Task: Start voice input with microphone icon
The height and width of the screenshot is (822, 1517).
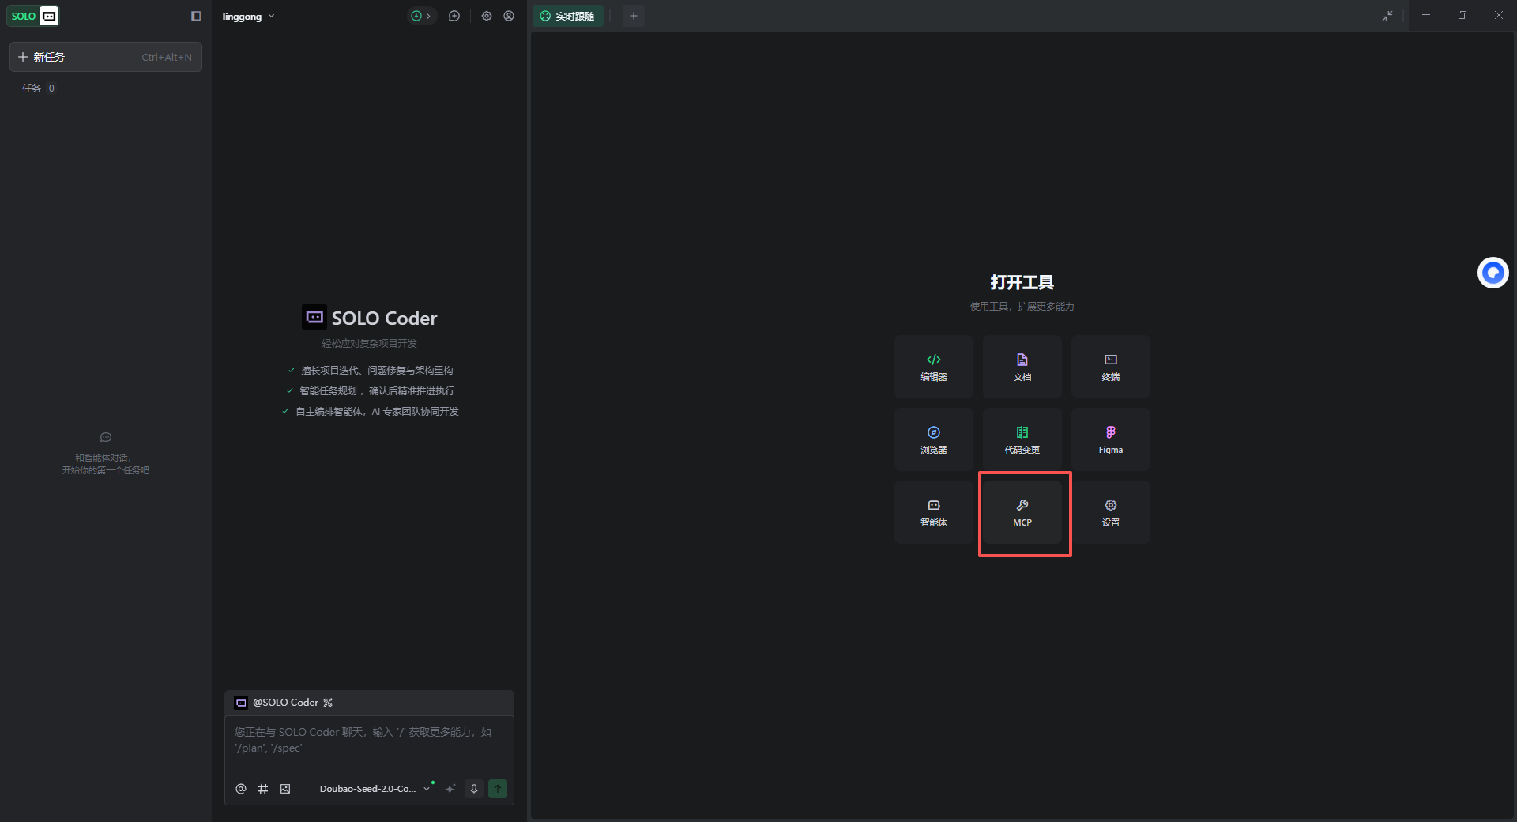Action: click(474, 789)
